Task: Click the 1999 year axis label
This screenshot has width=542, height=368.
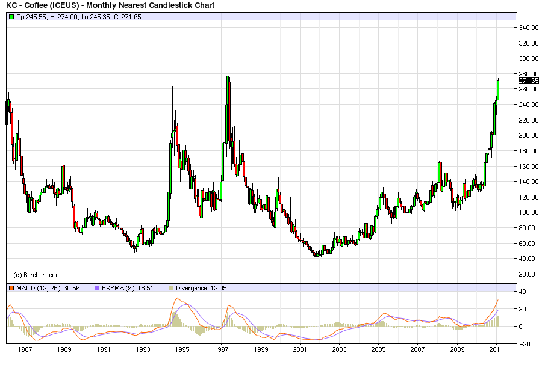Action: (x=261, y=349)
